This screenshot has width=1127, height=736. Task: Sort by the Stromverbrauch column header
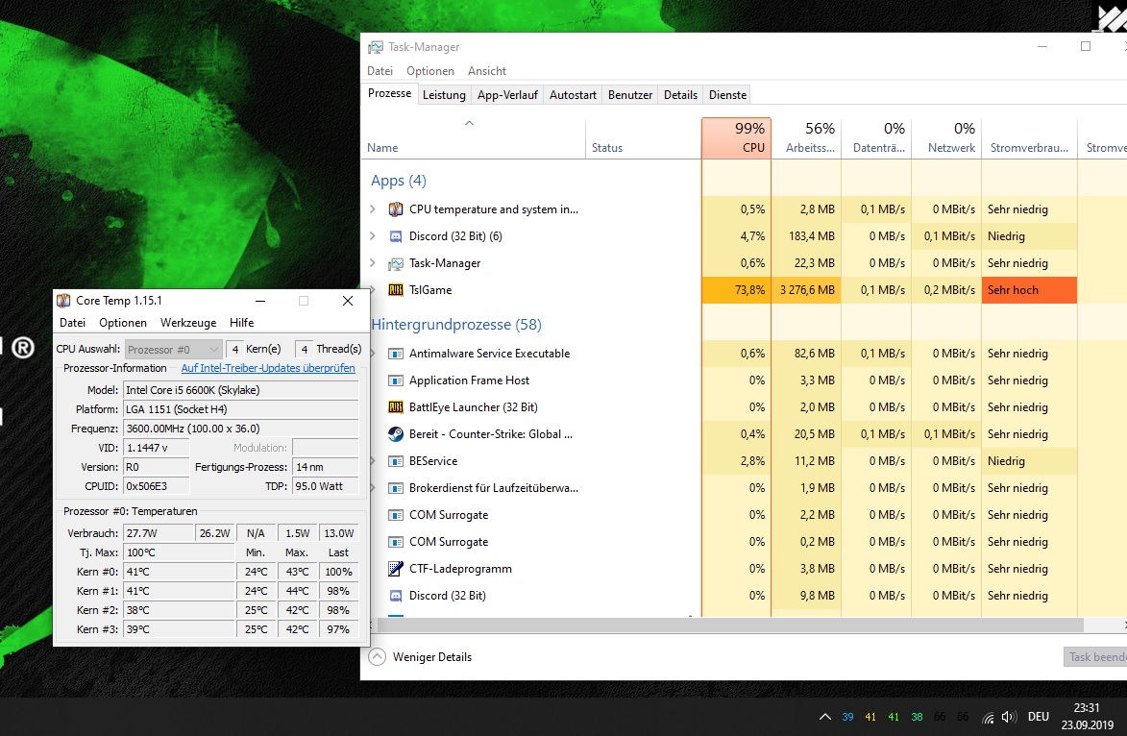click(x=1029, y=137)
